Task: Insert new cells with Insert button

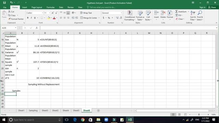Action: (x=156, y=15)
